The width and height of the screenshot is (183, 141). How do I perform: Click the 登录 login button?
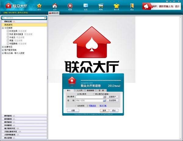[x=104, y=111]
